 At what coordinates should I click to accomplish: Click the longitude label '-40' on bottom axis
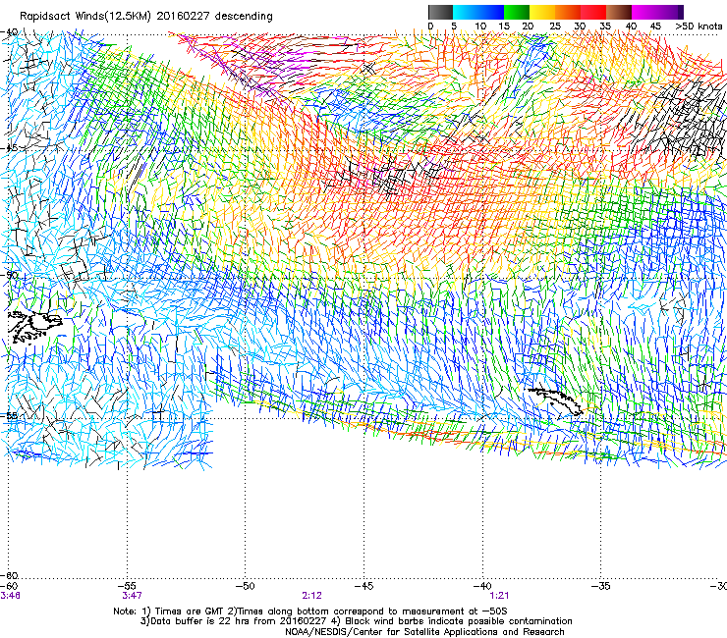click(x=482, y=586)
